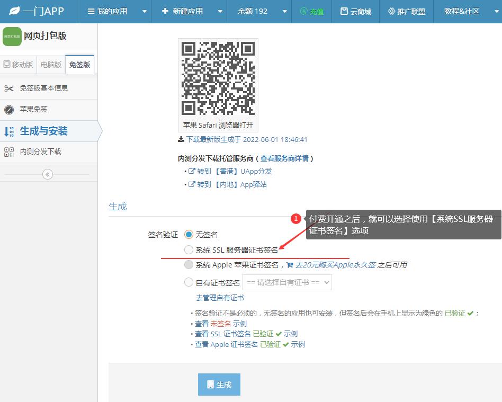Click the 网页打包版 app title

click(x=45, y=35)
